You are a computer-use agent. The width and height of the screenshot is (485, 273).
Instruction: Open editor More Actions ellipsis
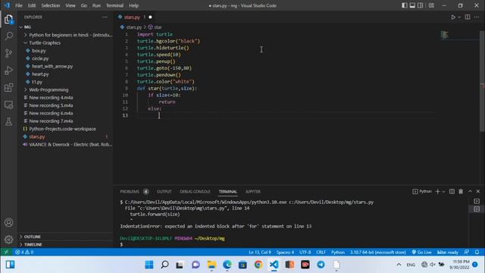tap(477, 17)
